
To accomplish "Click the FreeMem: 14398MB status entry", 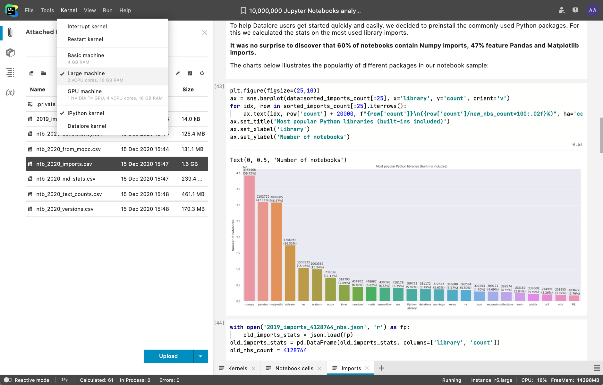I will pyautogui.click(x=575, y=380).
